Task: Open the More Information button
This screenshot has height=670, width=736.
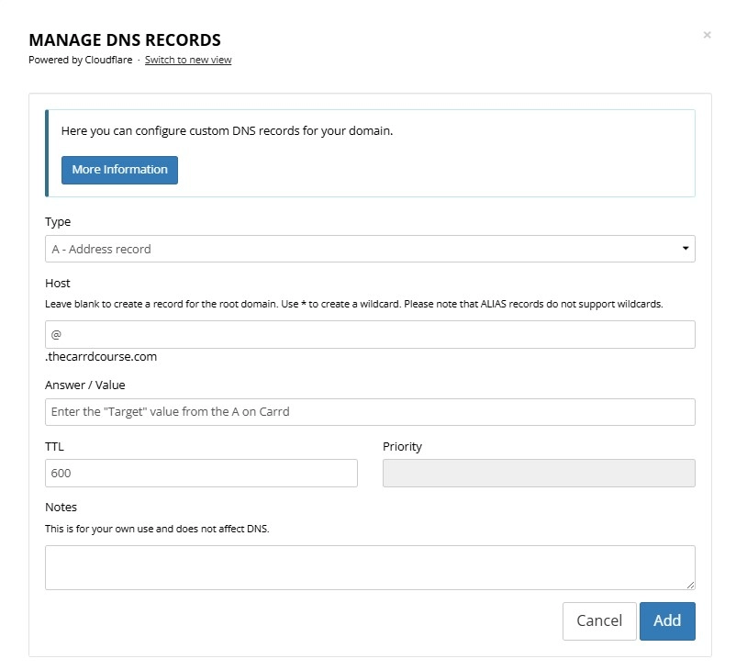Action: click(x=119, y=170)
